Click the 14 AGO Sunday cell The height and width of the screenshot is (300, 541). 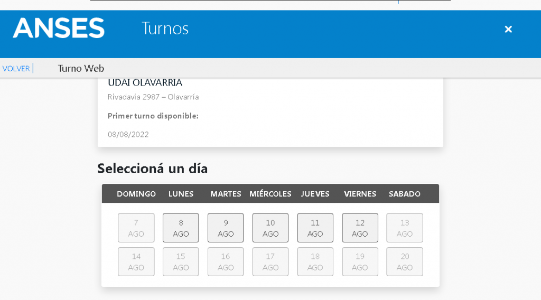click(136, 262)
